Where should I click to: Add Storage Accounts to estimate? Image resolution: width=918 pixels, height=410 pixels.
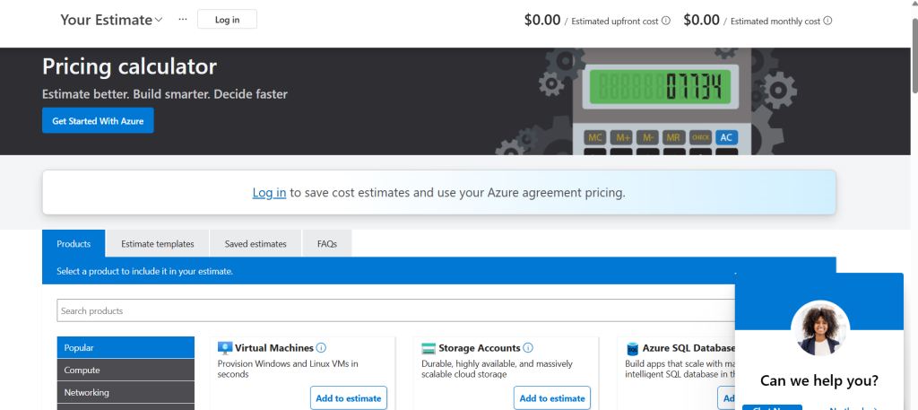tap(552, 398)
